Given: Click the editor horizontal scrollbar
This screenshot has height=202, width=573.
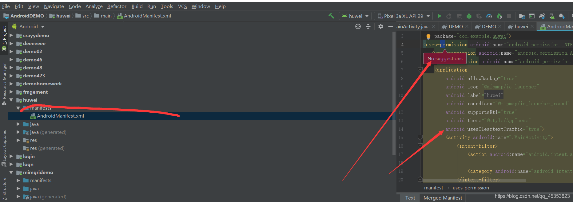Looking at the screenshot, I should coord(475,181).
